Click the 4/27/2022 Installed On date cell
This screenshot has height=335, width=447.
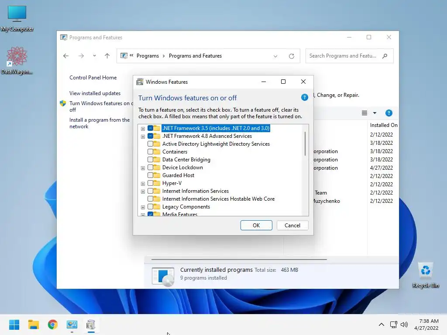coord(382,168)
